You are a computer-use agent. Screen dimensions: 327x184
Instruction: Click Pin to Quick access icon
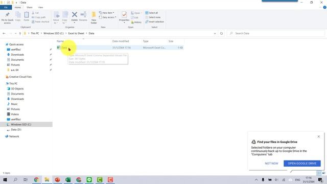pos(7,15)
